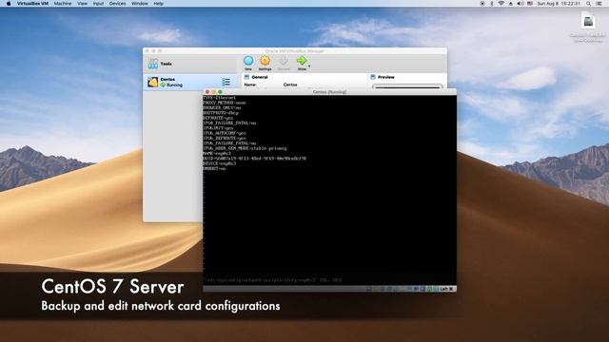
Task: Click the eject-shaped menu bar icon
Action: coord(511,4)
